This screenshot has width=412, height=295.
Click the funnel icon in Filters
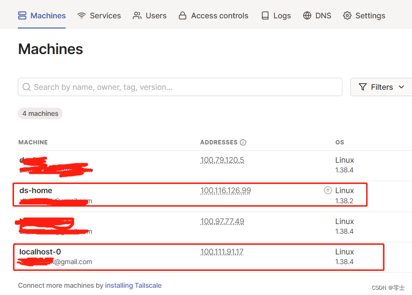(363, 87)
